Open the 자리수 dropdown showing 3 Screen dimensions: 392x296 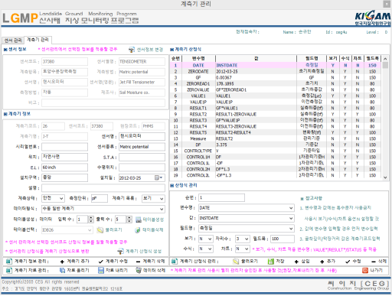[x=243, y=239]
